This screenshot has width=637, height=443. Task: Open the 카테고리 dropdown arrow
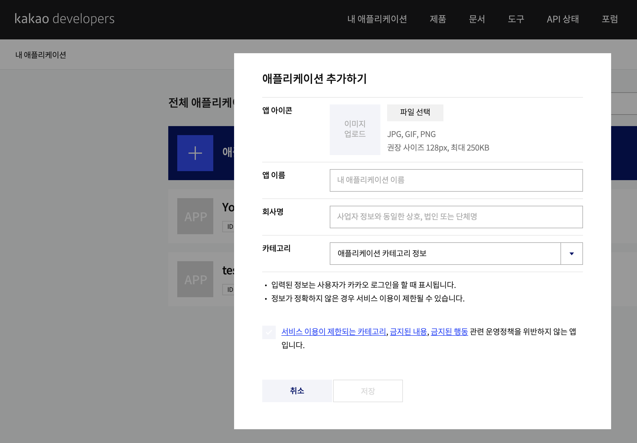(571, 254)
